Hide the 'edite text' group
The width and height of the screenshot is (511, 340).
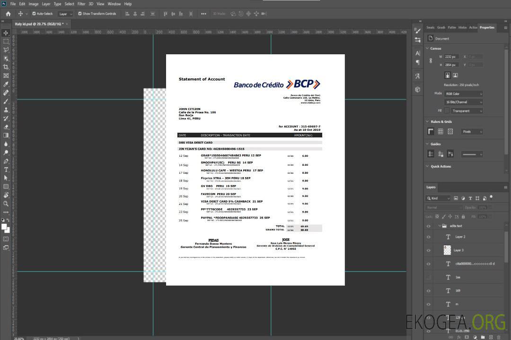(429, 226)
